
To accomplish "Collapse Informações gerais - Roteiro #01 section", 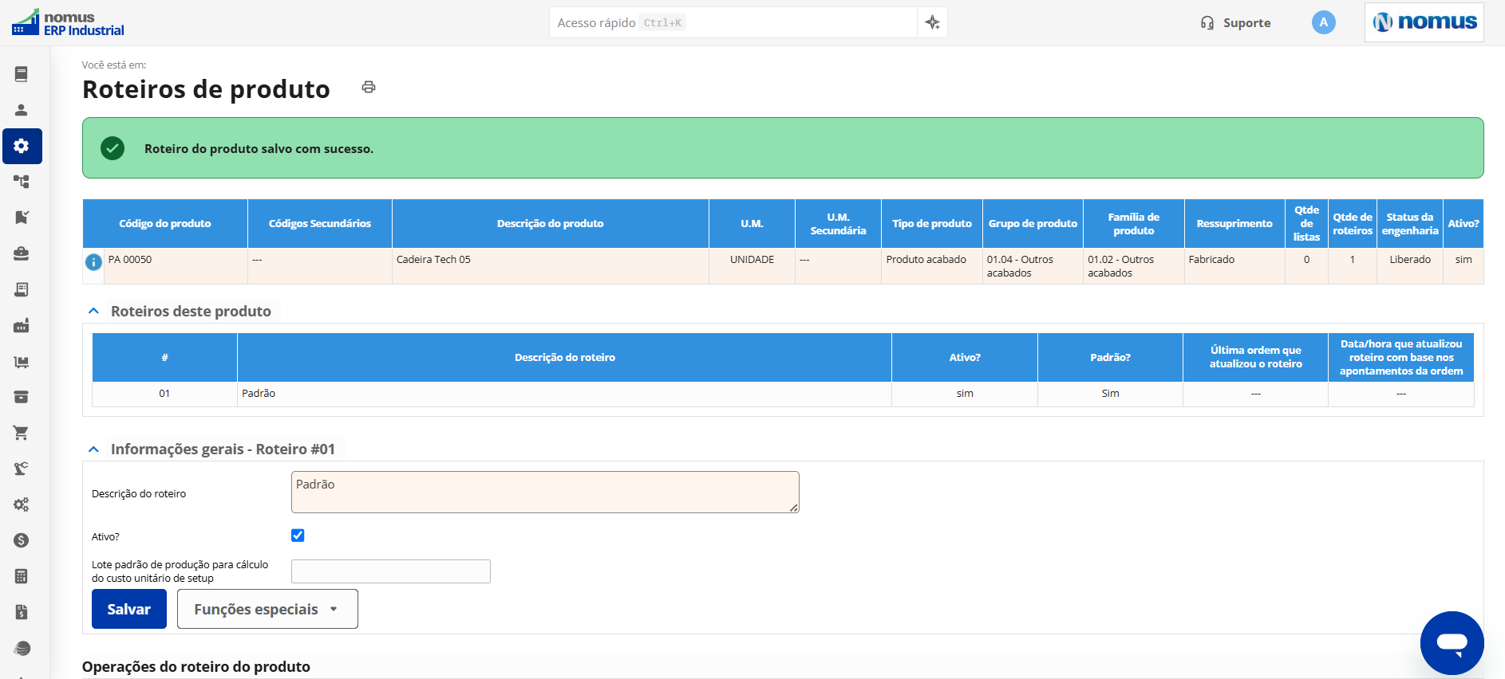I will coord(93,449).
